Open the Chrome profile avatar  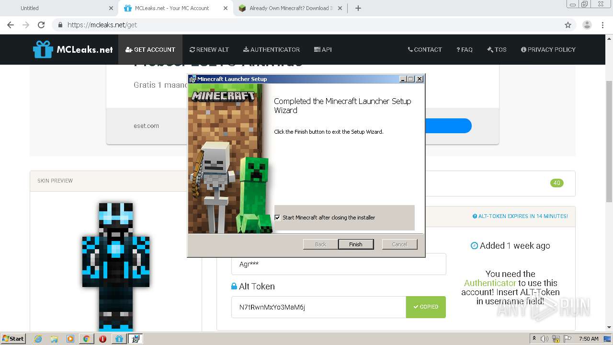coord(587,25)
